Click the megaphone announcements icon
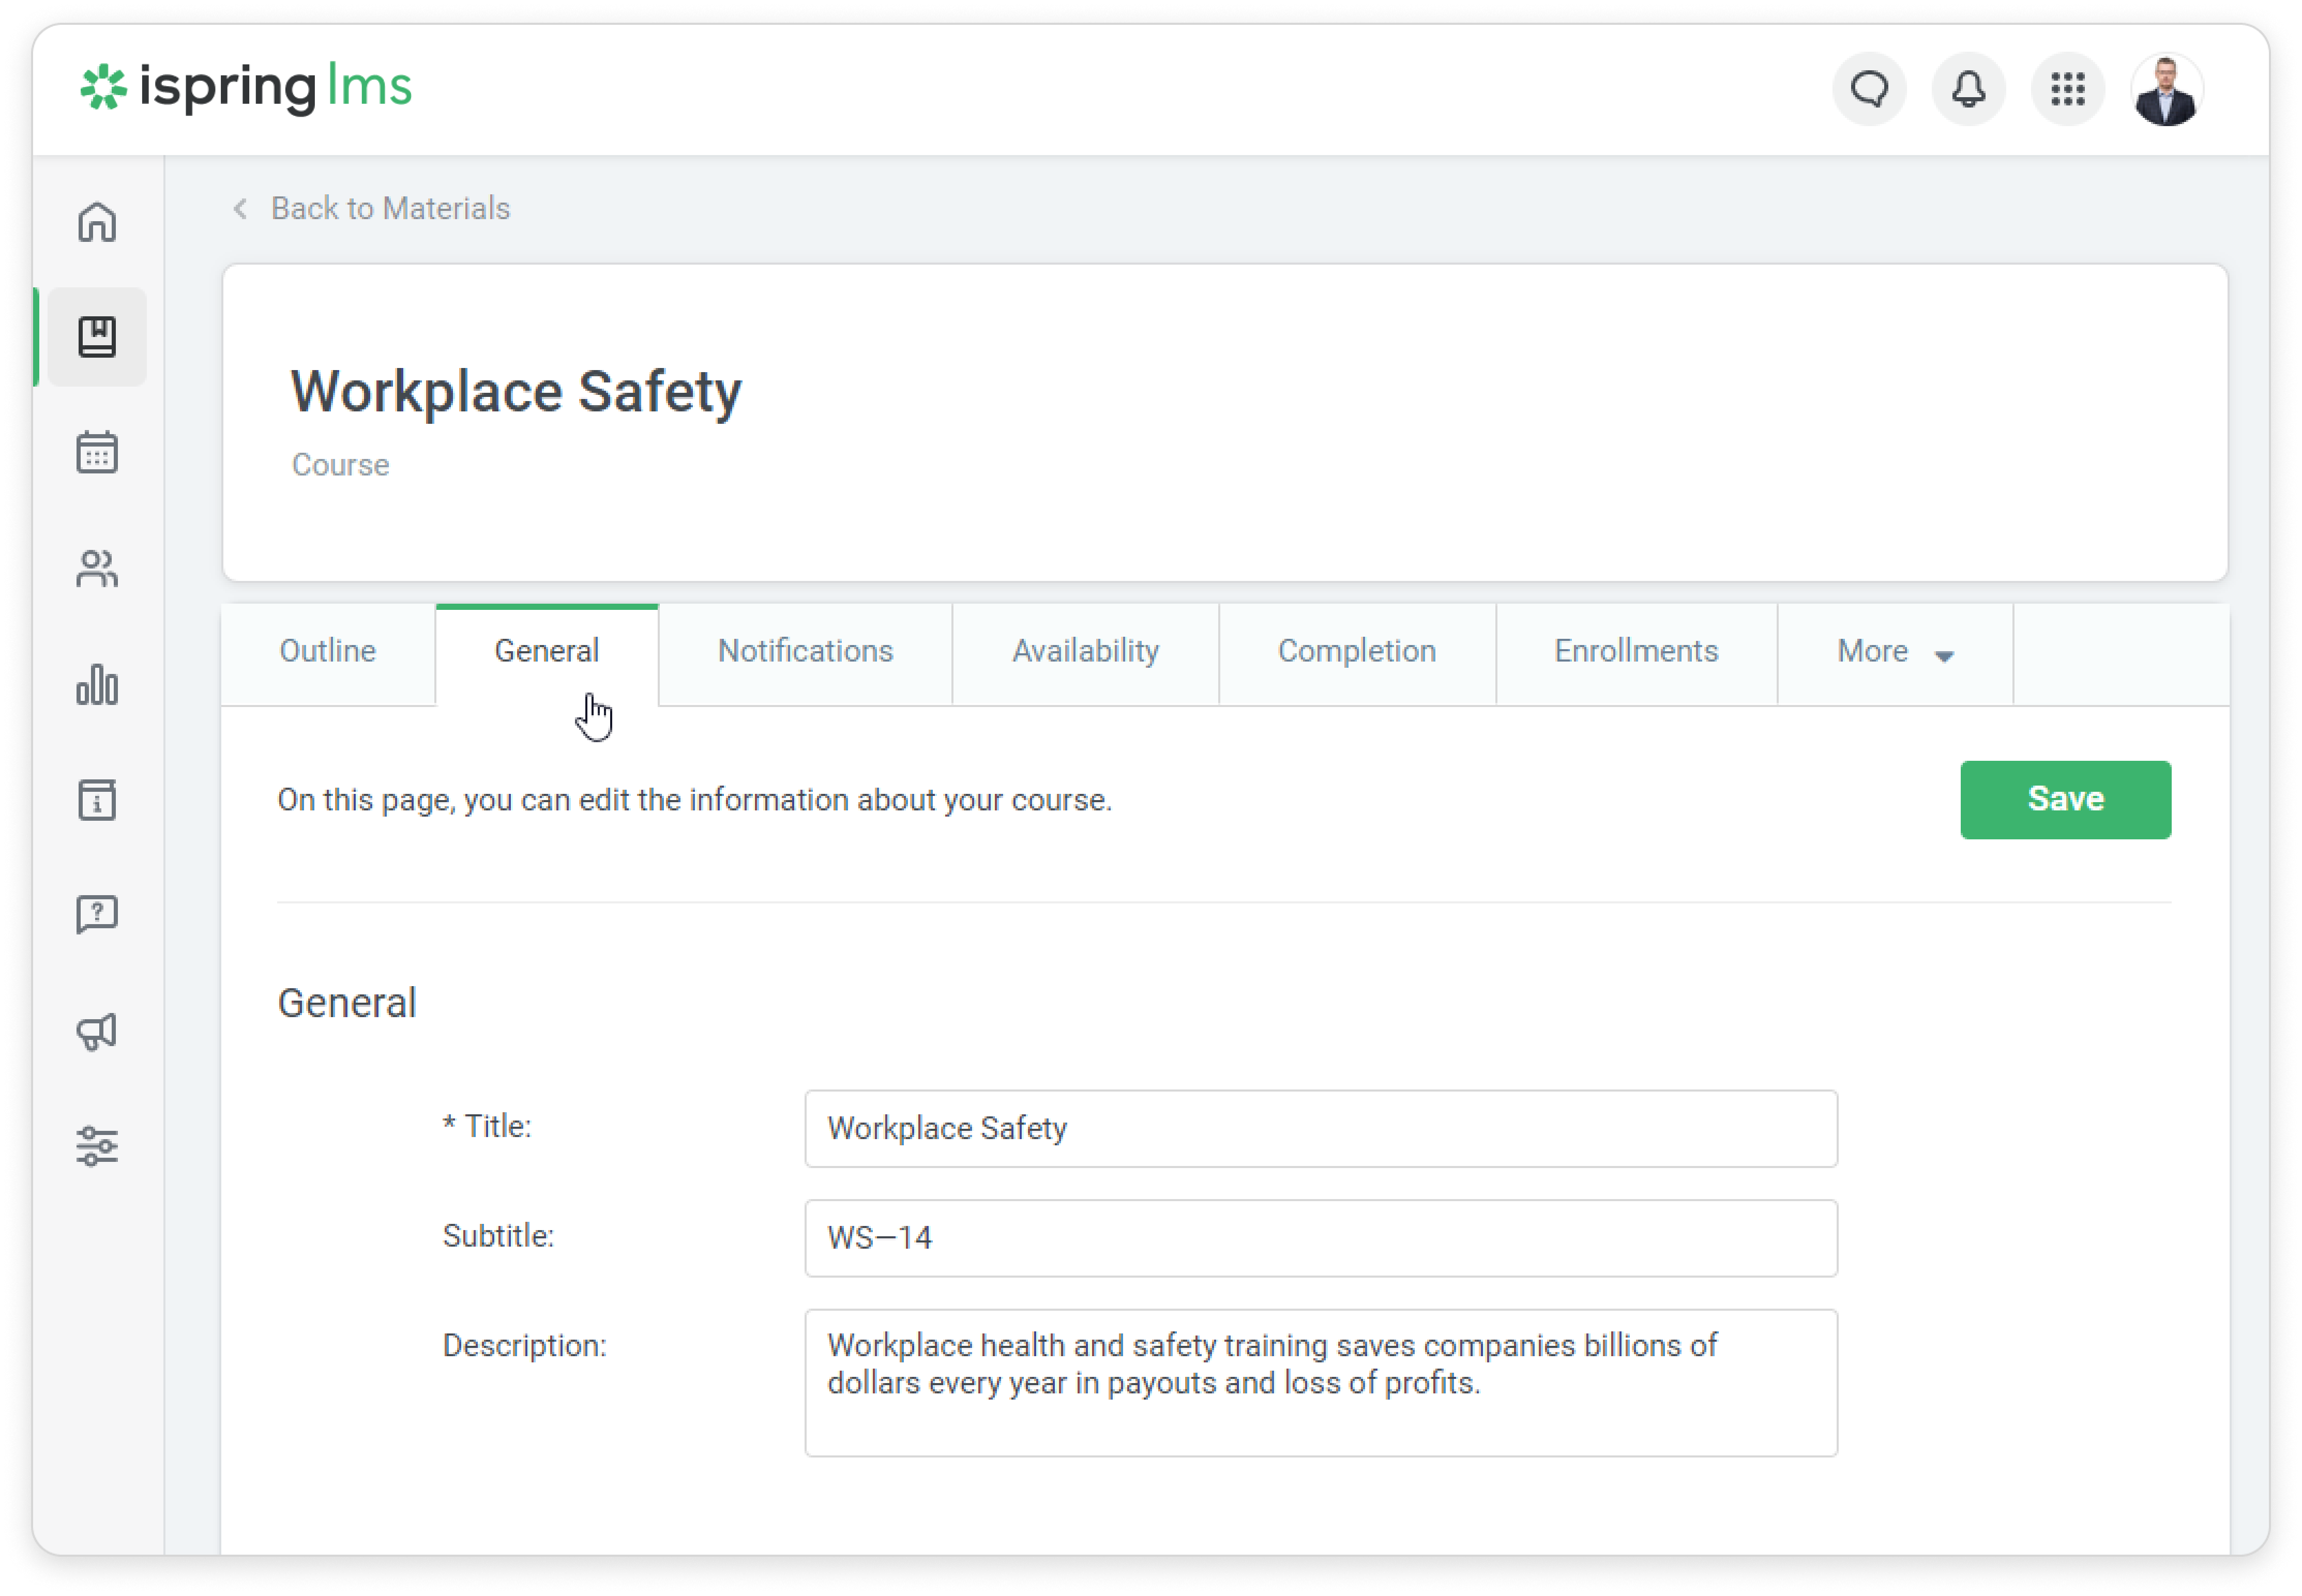The image size is (2302, 1596). [x=97, y=1031]
